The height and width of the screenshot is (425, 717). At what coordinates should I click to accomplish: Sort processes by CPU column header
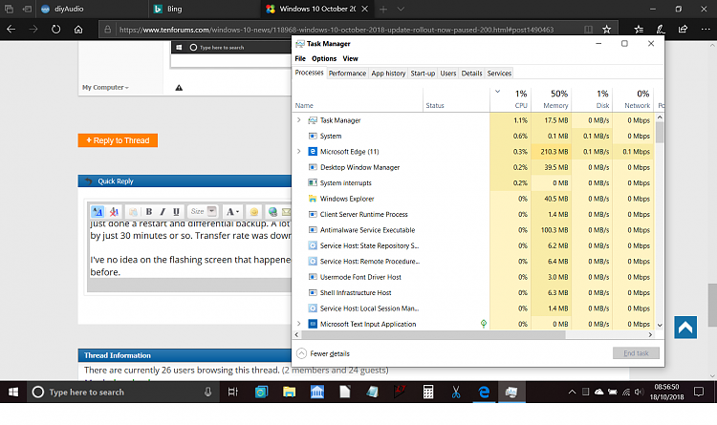tap(511, 99)
